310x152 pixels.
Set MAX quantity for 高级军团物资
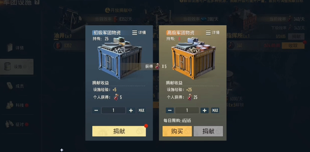click(x=215, y=110)
